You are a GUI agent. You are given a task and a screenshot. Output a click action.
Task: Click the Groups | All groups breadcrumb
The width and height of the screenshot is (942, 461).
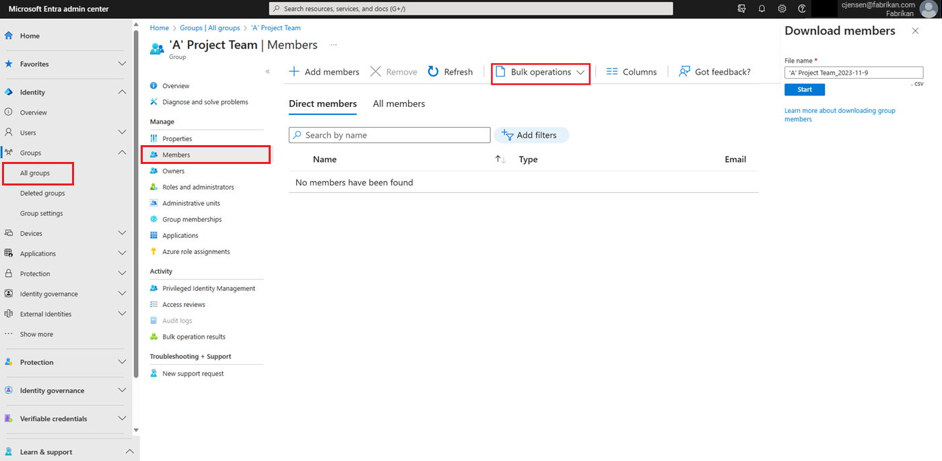point(210,28)
